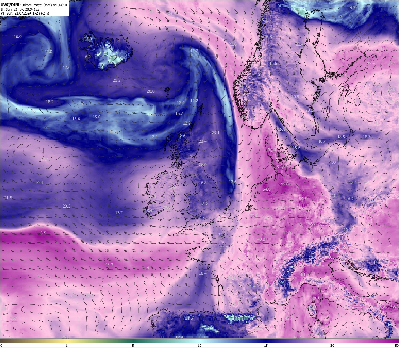Click the 48.3 value label

pyautogui.click(x=261, y=239)
